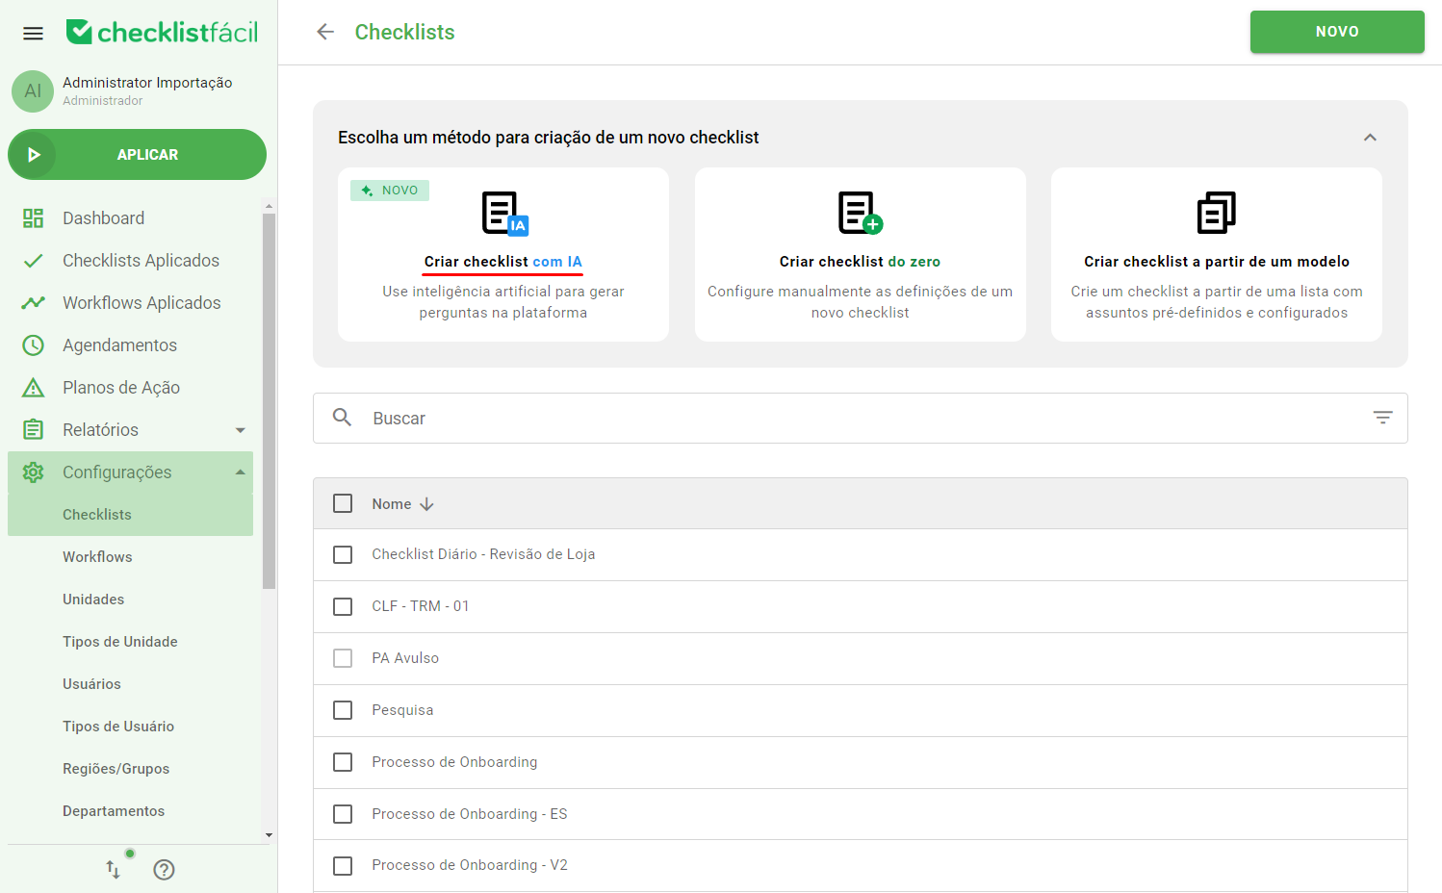Open the Usuários settings page
The image size is (1442, 893).
click(x=91, y=683)
